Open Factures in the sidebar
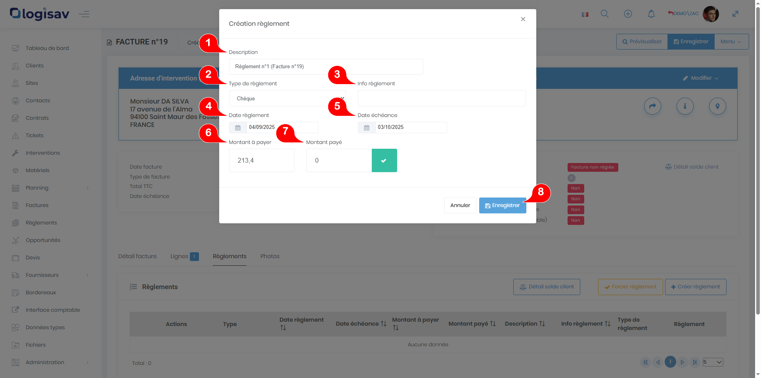The width and height of the screenshot is (761, 378). click(37, 205)
